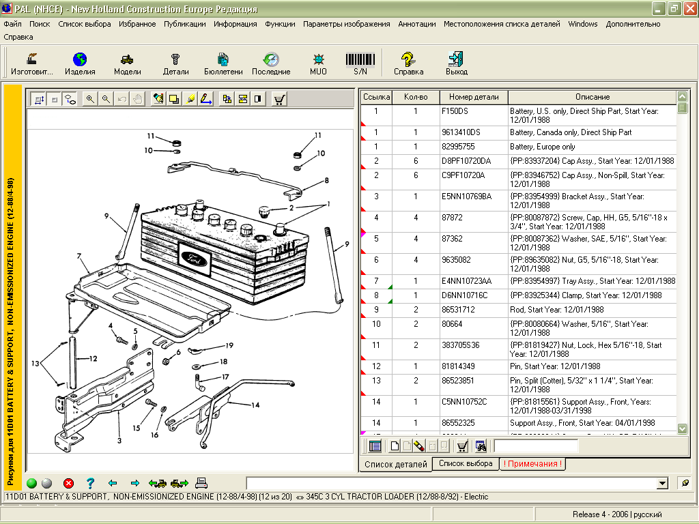Viewport: 699px width, 524px height.
Task: Click the search field under the parts list
Action: point(536,446)
